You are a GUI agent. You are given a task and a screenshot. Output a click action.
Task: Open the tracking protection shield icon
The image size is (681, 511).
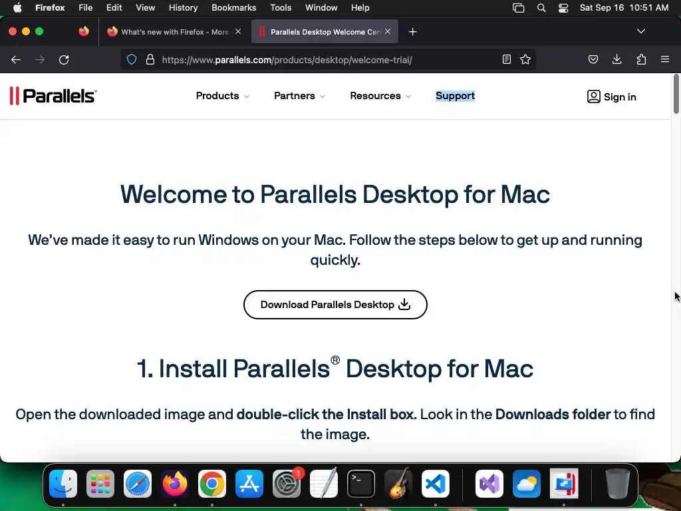click(132, 59)
